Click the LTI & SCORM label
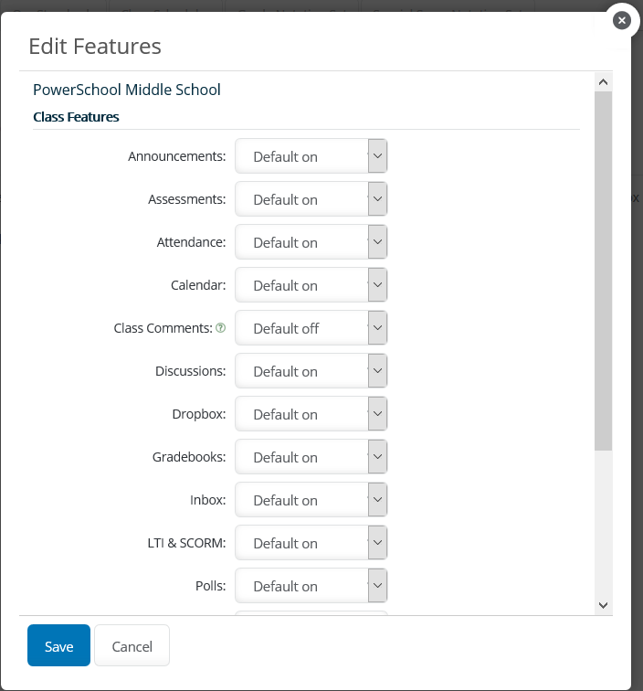The width and height of the screenshot is (643, 691). pyautogui.click(x=186, y=543)
